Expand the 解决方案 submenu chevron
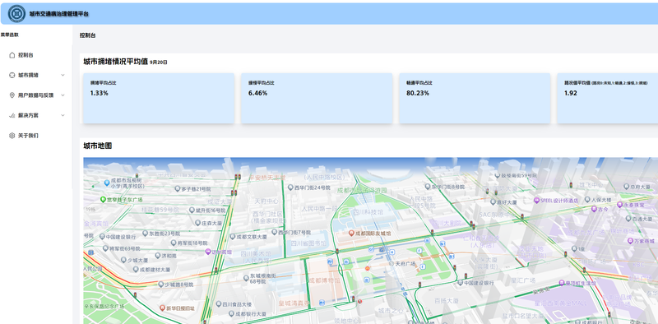This screenshot has width=658, height=324. [63, 115]
